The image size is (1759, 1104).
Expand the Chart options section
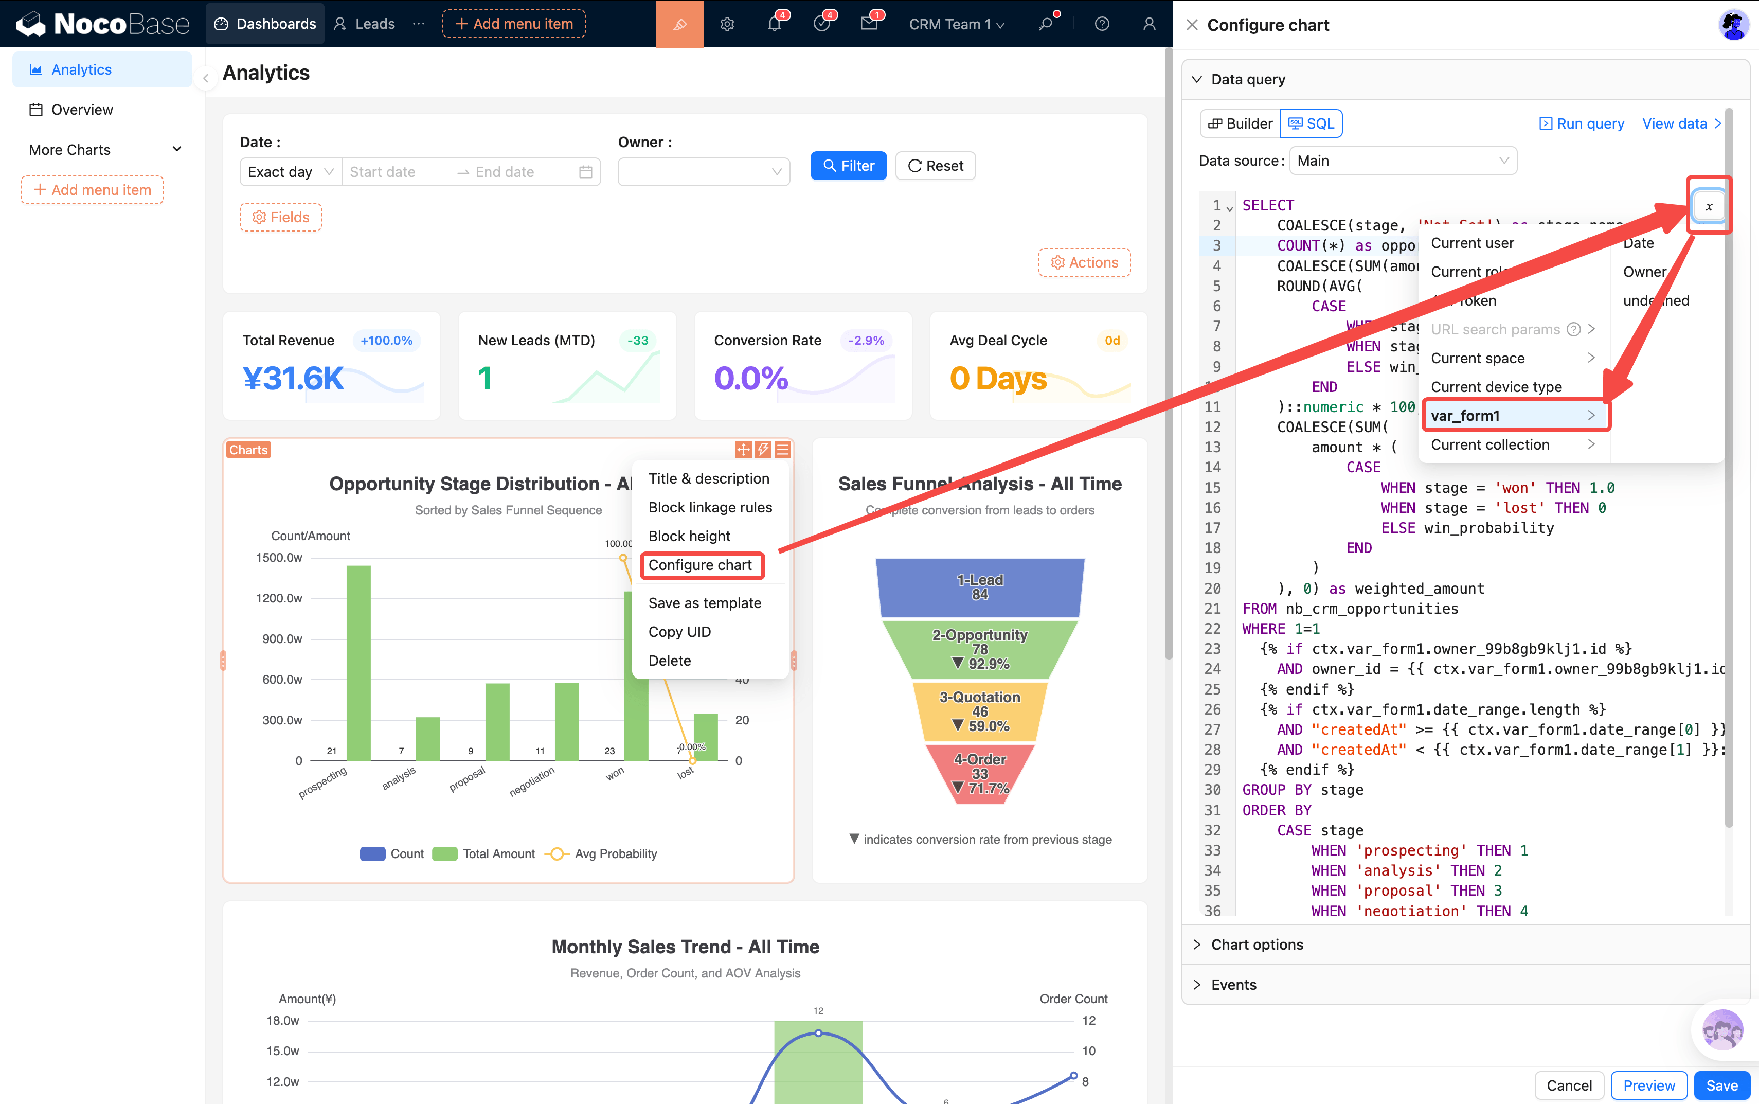click(1257, 944)
